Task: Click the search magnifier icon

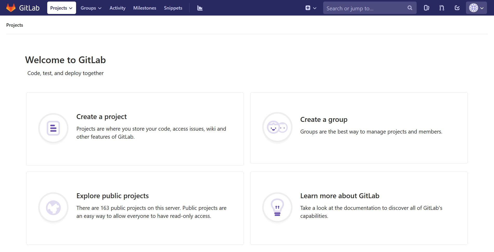Action: (x=410, y=8)
